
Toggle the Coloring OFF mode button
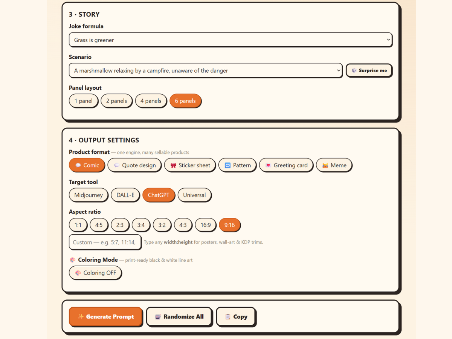click(95, 273)
